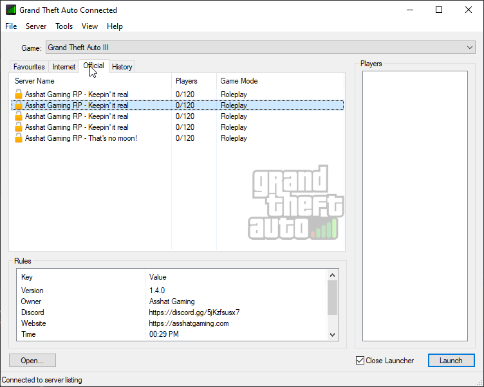Click the lock icon on the first server row
This screenshot has height=387, width=484.
[19, 94]
